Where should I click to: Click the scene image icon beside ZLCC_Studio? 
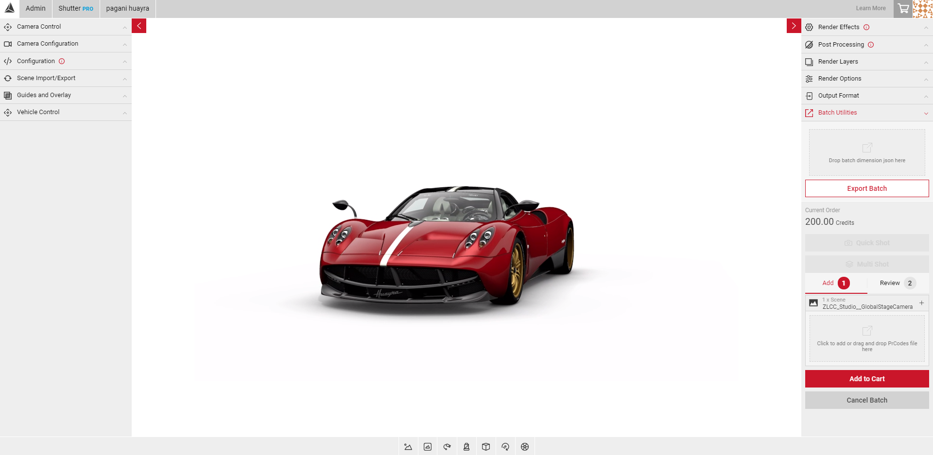coord(813,303)
